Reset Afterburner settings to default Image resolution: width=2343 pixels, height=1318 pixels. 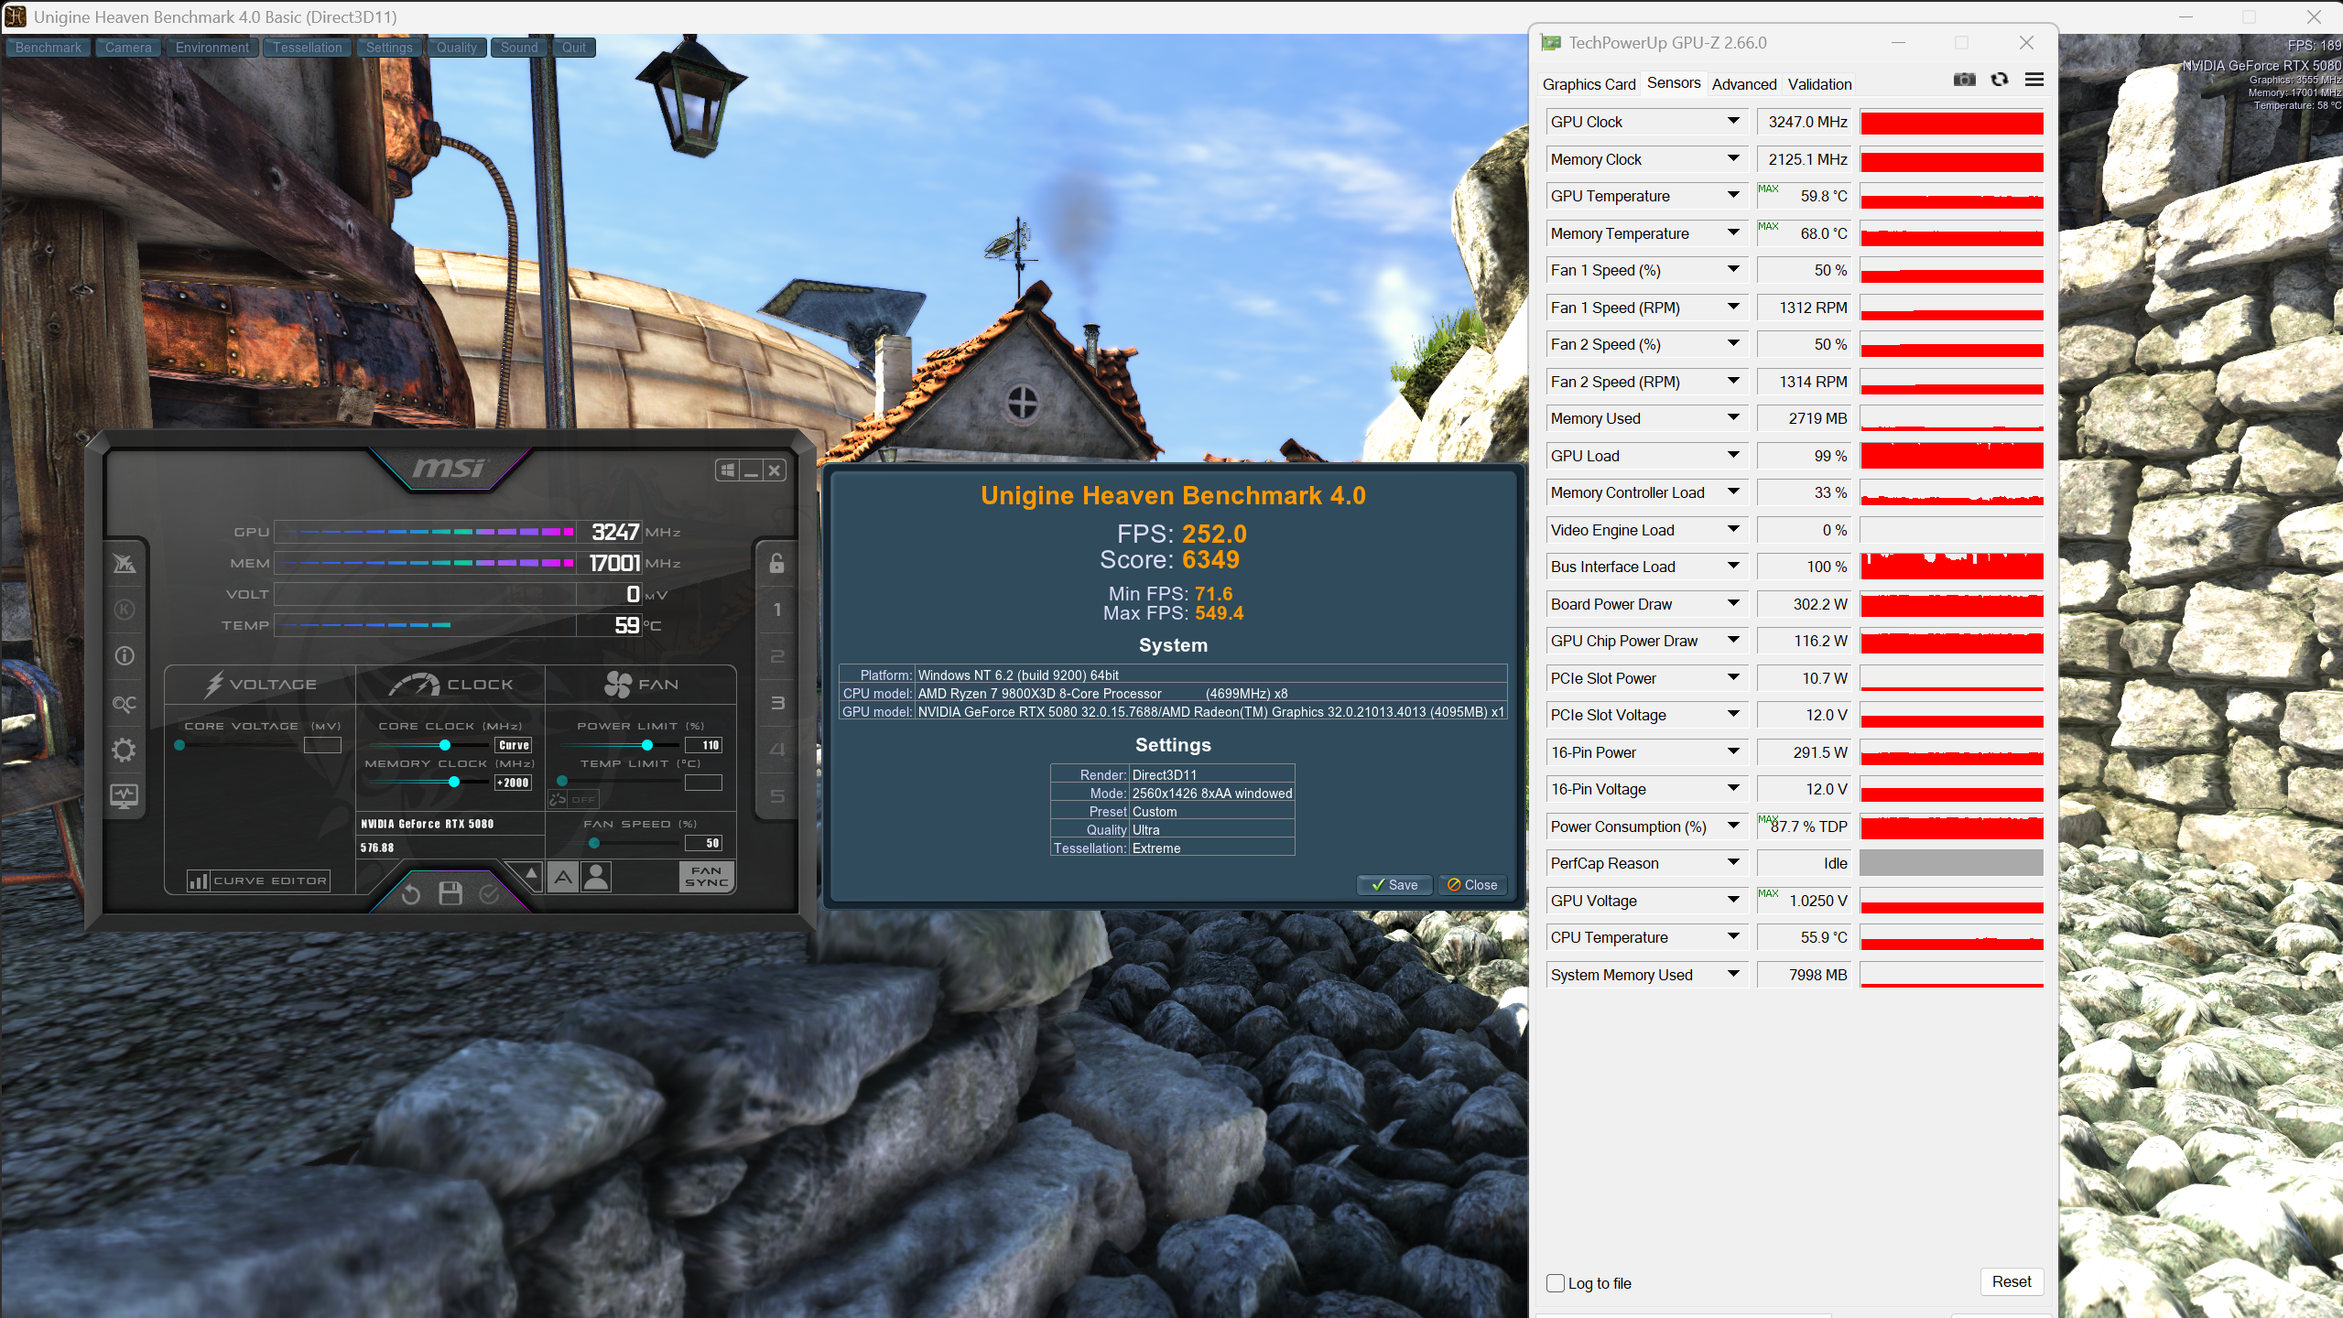point(411,894)
